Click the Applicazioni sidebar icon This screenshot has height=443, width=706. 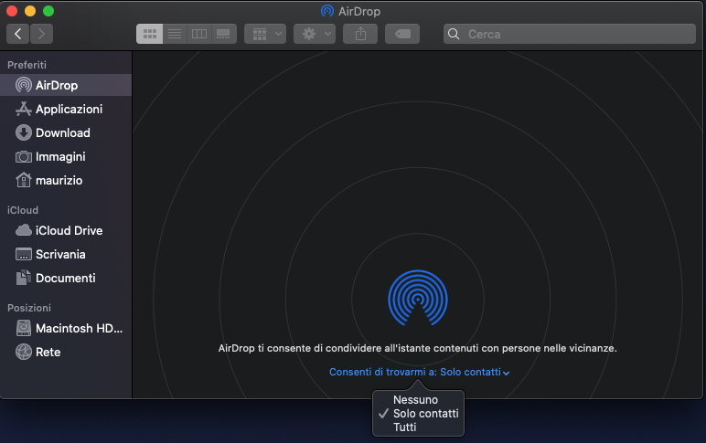point(24,109)
